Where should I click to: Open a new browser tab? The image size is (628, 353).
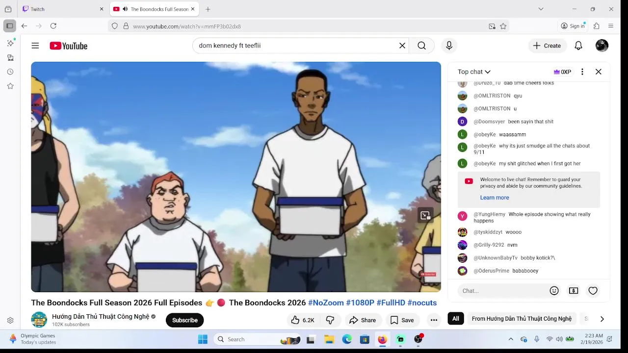(x=208, y=9)
